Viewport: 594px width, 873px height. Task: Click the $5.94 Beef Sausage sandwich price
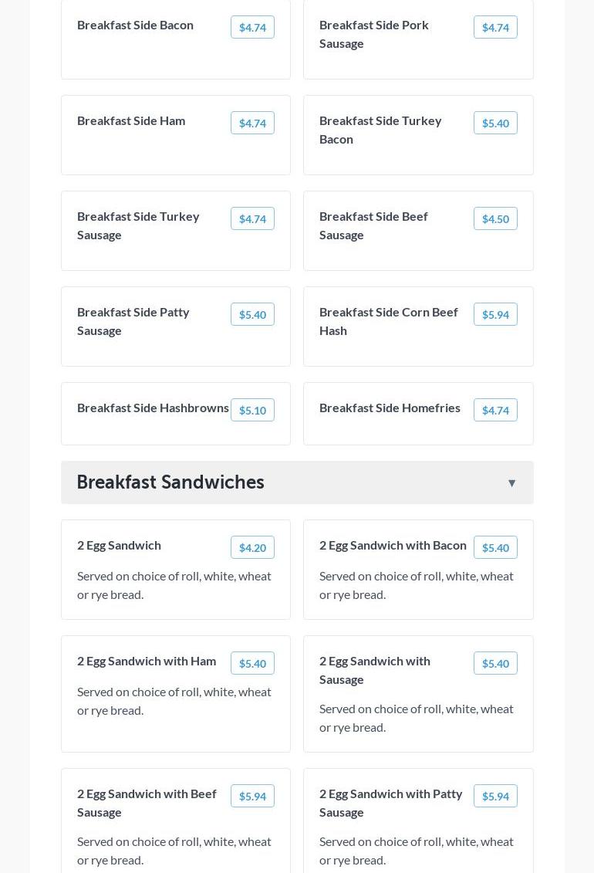pyautogui.click(x=252, y=797)
